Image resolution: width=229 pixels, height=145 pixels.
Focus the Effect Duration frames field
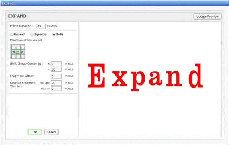[41, 26]
